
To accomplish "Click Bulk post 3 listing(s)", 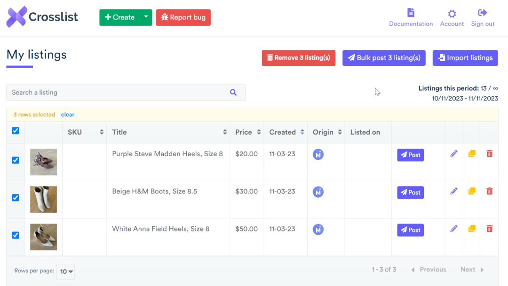I will click(384, 57).
